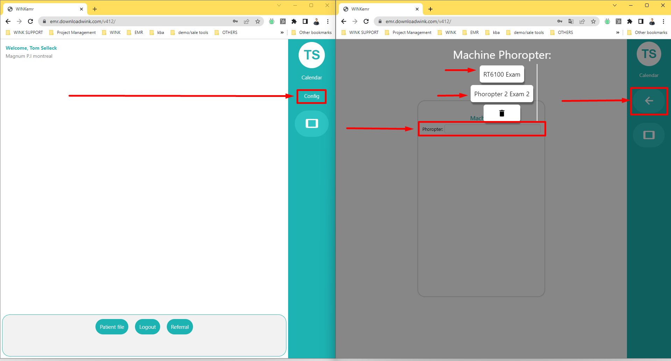Click the trash delete icon
Viewport: 671px width, 361px height.
(x=502, y=113)
